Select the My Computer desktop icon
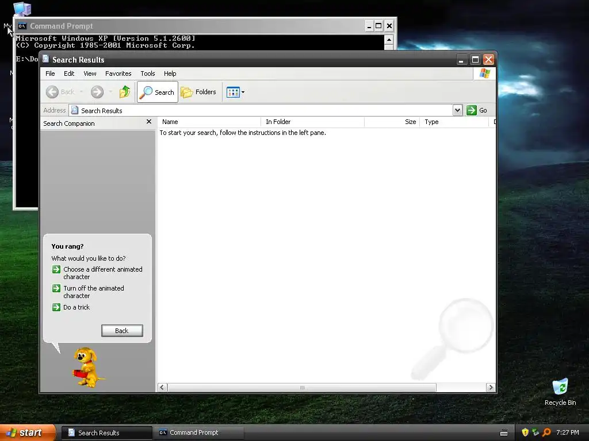This screenshot has height=441, width=589. (x=22, y=8)
